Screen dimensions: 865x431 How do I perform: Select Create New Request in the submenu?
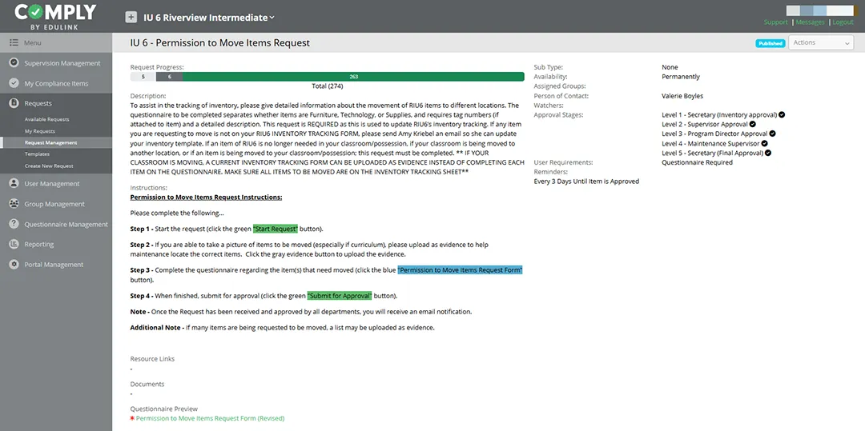49,166
